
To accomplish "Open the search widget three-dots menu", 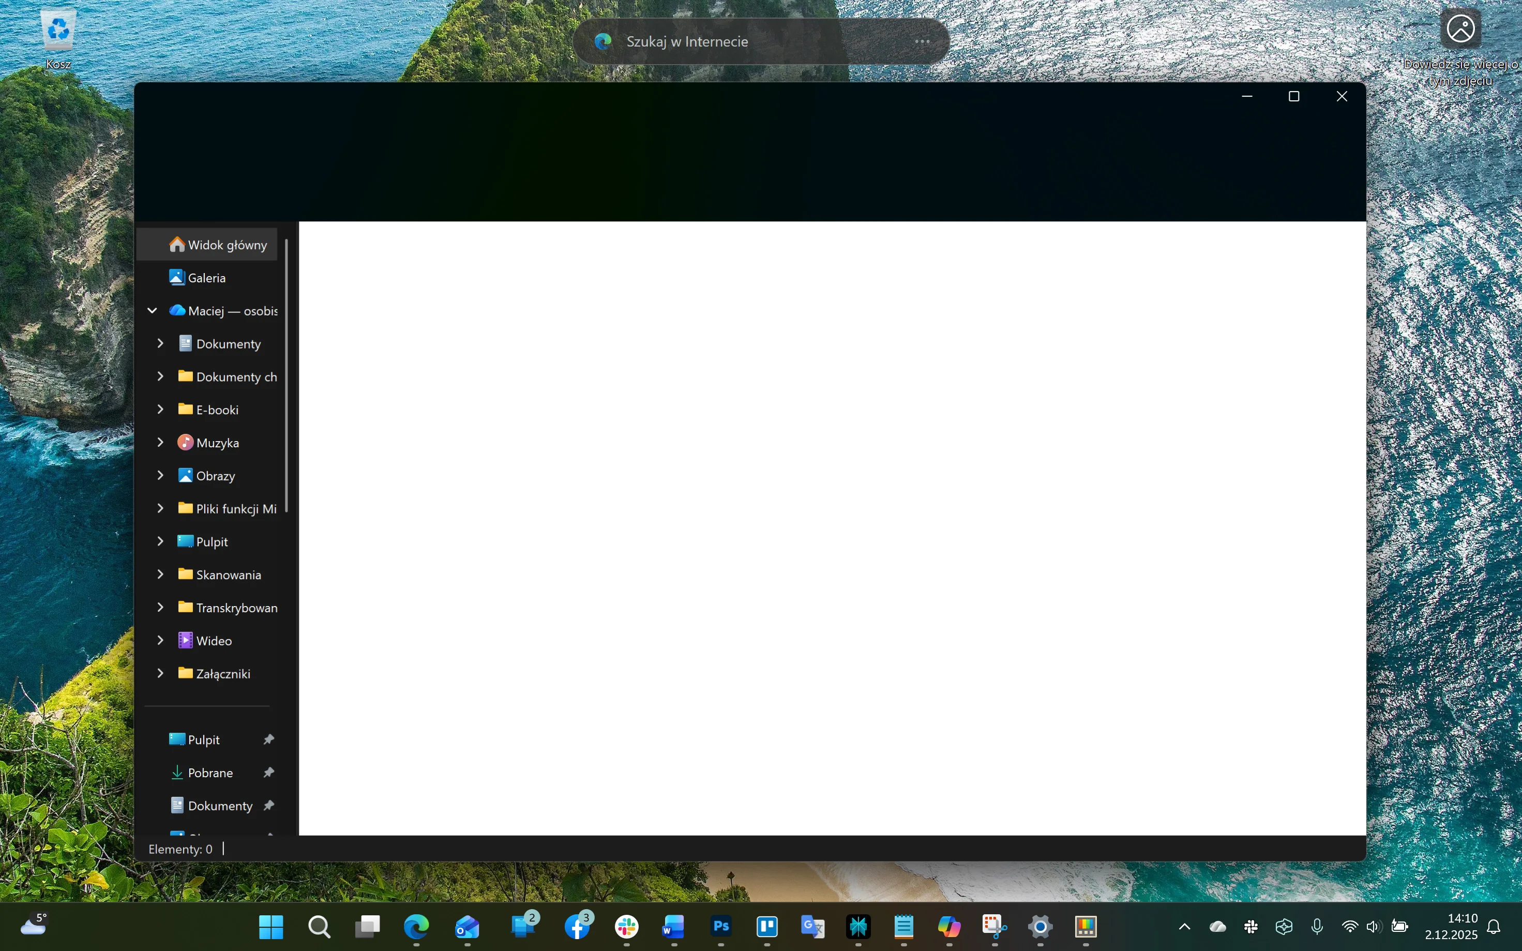I will click(922, 41).
